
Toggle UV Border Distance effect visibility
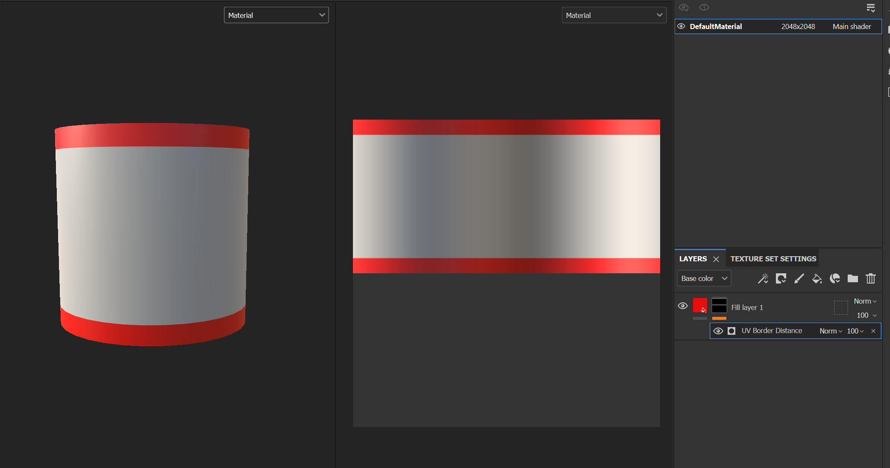(718, 331)
